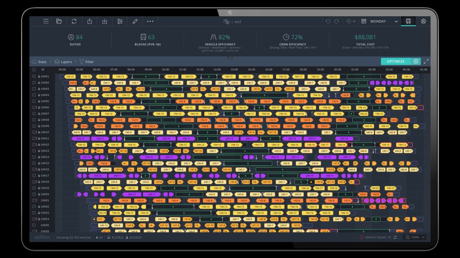The width and height of the screenshot is (460, 258).
Task: Open the user profile icon
Action: tap(424, 21)
